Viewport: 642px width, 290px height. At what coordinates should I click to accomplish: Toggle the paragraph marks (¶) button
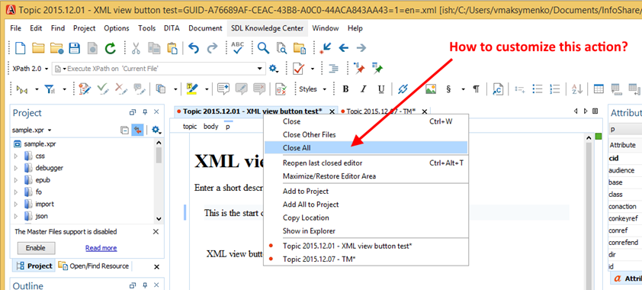pos(477,89)
